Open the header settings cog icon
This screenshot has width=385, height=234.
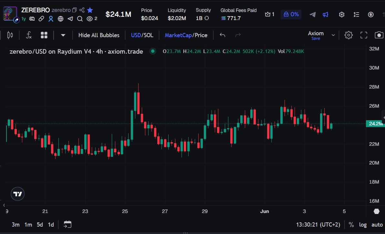(341, 15)
